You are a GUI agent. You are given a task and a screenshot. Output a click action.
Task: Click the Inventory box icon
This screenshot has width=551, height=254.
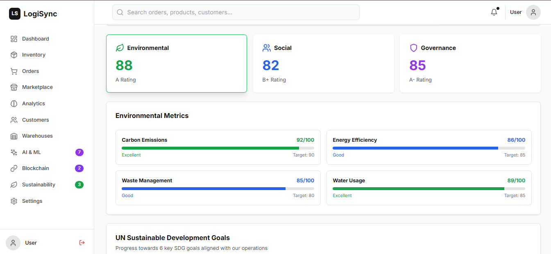(14, 55)
